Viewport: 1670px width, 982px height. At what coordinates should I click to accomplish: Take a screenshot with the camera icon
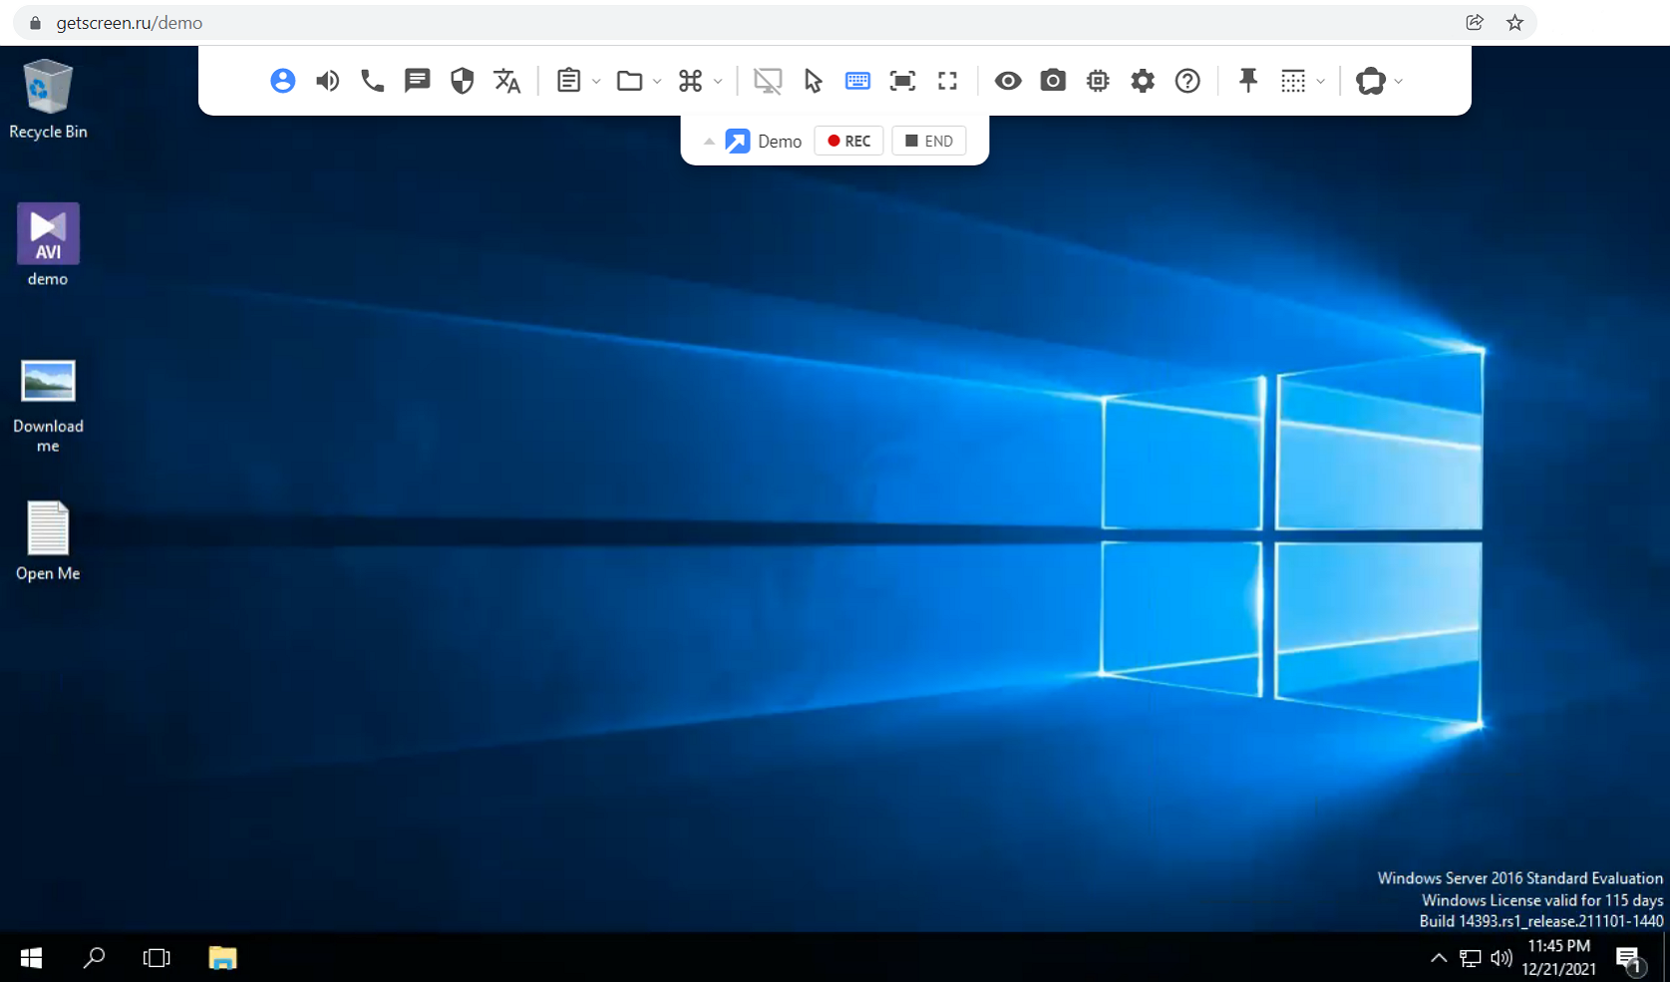click(1053, 81)
